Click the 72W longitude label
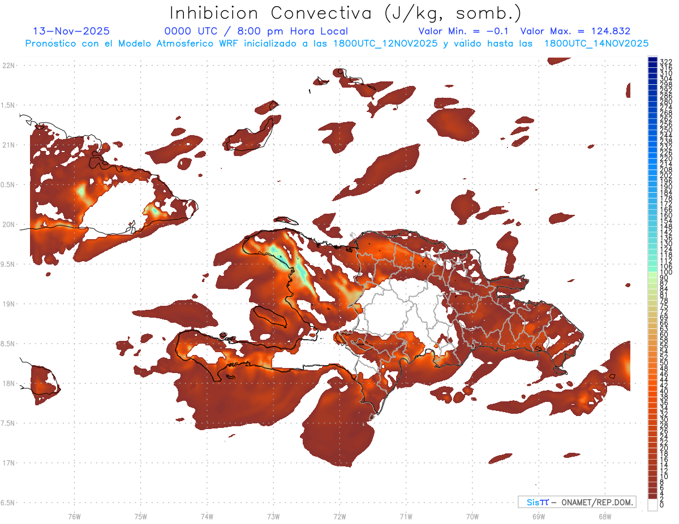This screenshot has width=679, height=524. click(x=339, y=516)
